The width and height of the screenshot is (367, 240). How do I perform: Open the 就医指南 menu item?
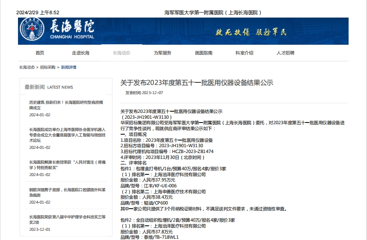tap(203, 53)
